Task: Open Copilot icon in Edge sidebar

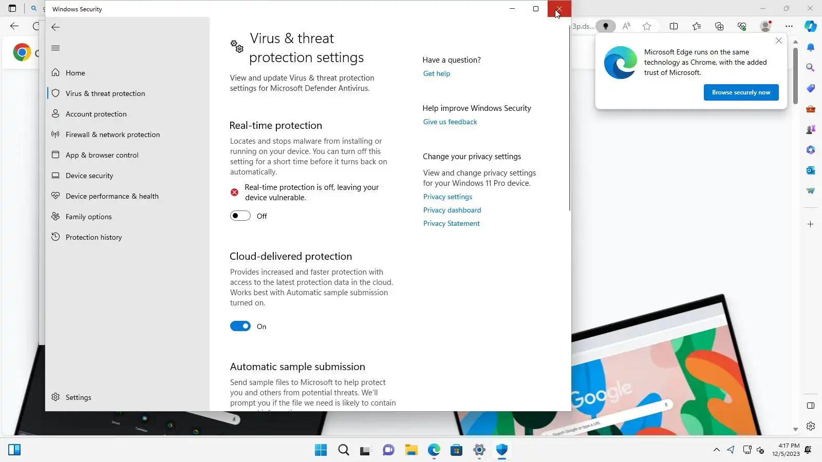Action: click(x=811, y=26)
